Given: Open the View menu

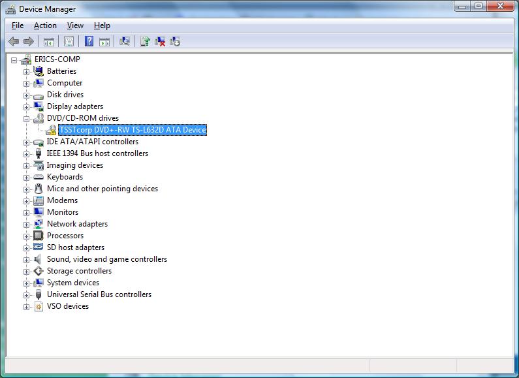Looking at the screenshot, I should 75,25.
